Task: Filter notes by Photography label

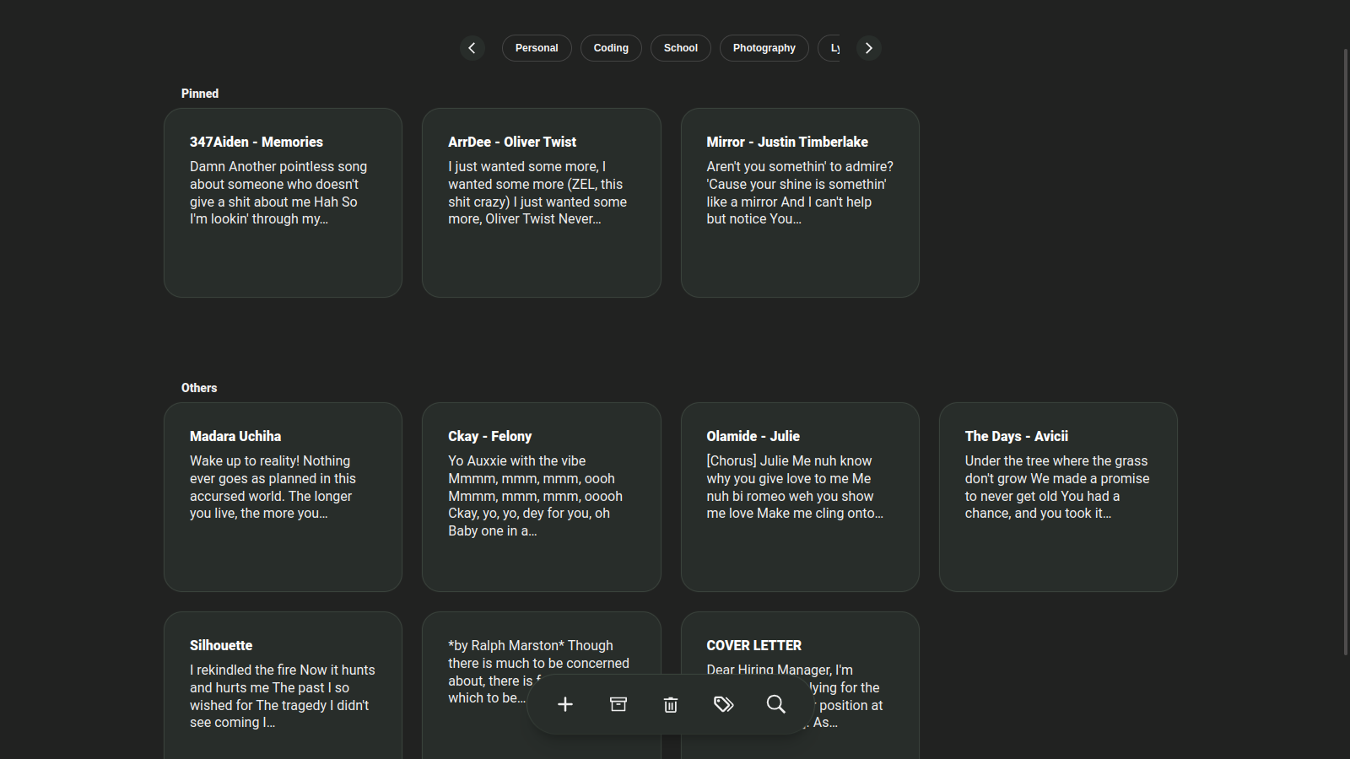Action: (x=764, y=48)
